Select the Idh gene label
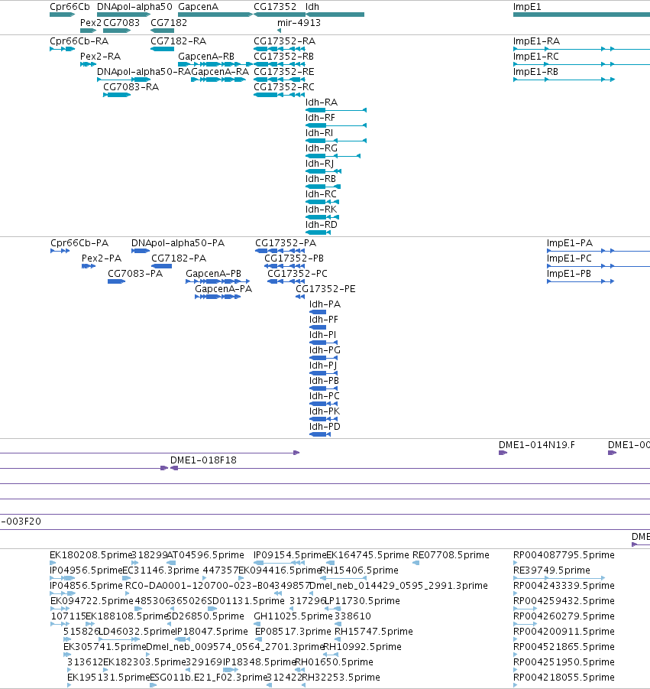 coord(312,7)
